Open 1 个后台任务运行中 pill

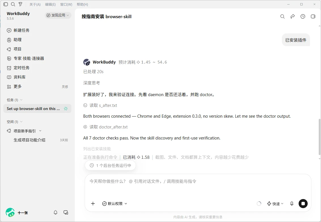[110, 166]
